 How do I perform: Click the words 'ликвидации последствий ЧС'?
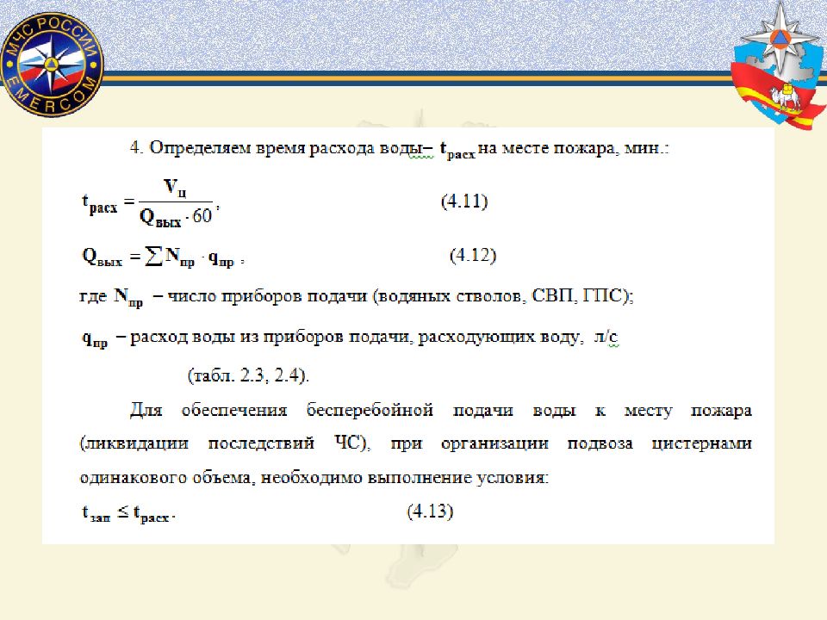coord(224,443)
